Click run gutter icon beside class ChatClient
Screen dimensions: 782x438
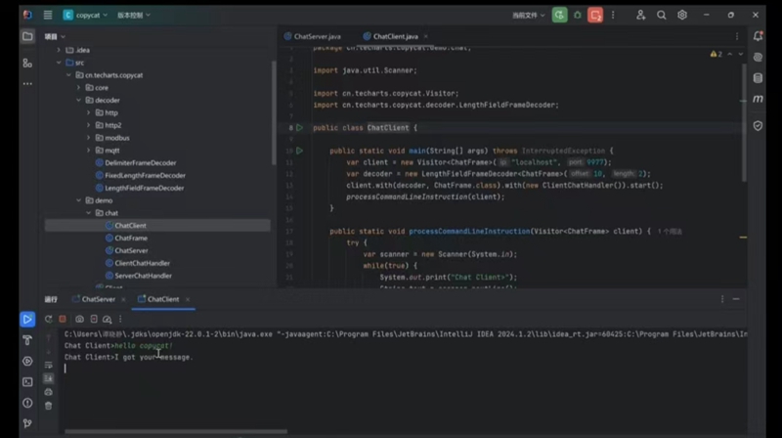pyautogui.click(x=299, y=128)
